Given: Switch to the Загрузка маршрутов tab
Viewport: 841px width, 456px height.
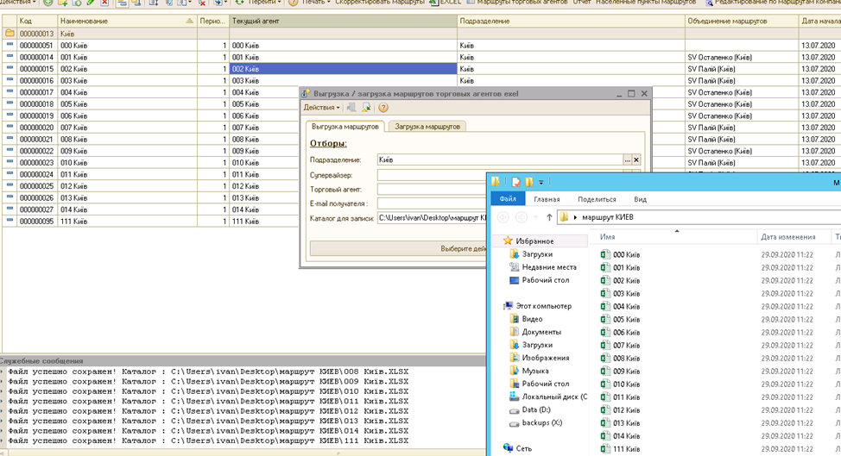Looking at the screenshot, I should point(427,127).
